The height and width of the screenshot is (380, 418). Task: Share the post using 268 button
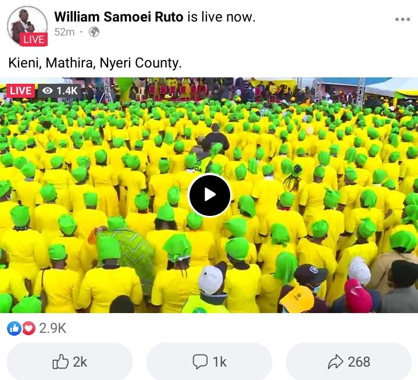349,361
